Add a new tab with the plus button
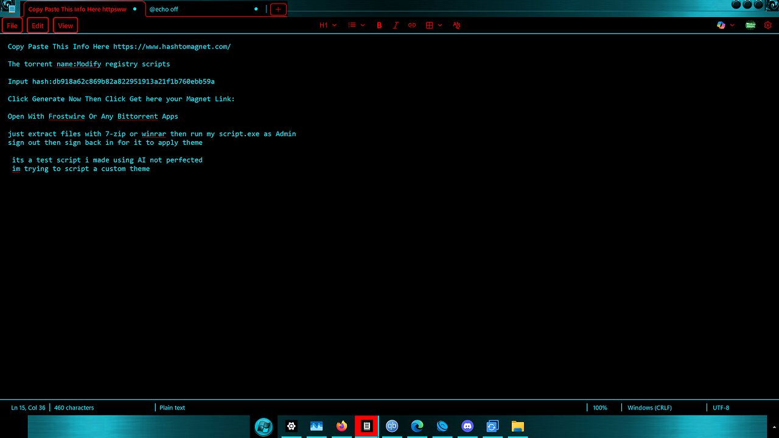This screenshot has width=779, height=438. [278, 9]
